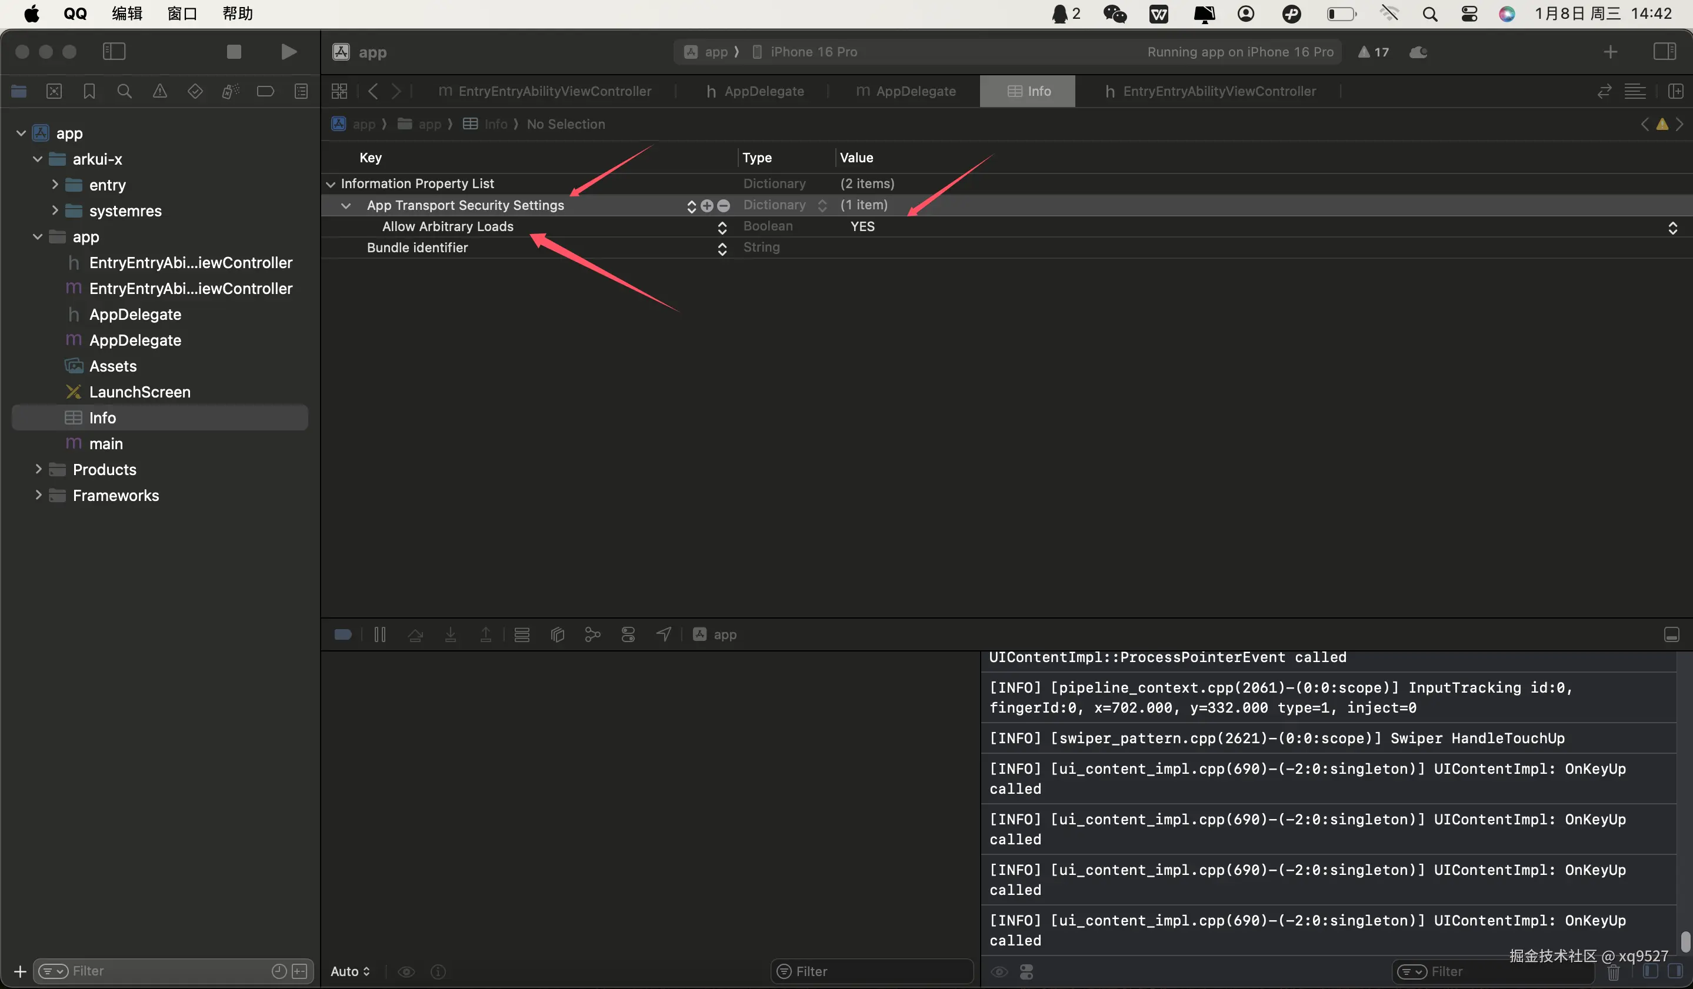This screenshot has height=989, width=1693.
Task: Collapse App Transport Security Settings row
Action: point(346,205)
